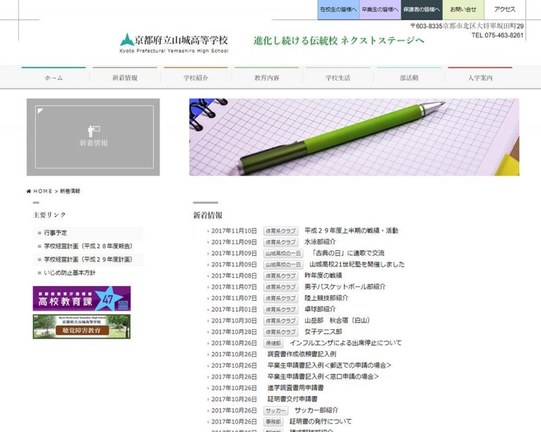
Task: Open the いじめ防止基本方針 link
Action: pos(70,272)
